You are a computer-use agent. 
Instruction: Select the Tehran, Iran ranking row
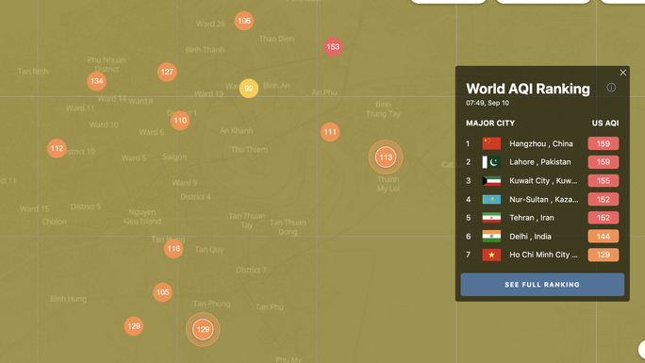pos(542,218)
